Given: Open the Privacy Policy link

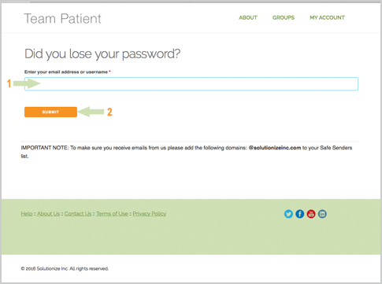Looking at the screenshot, I should [x=150, y=214].
